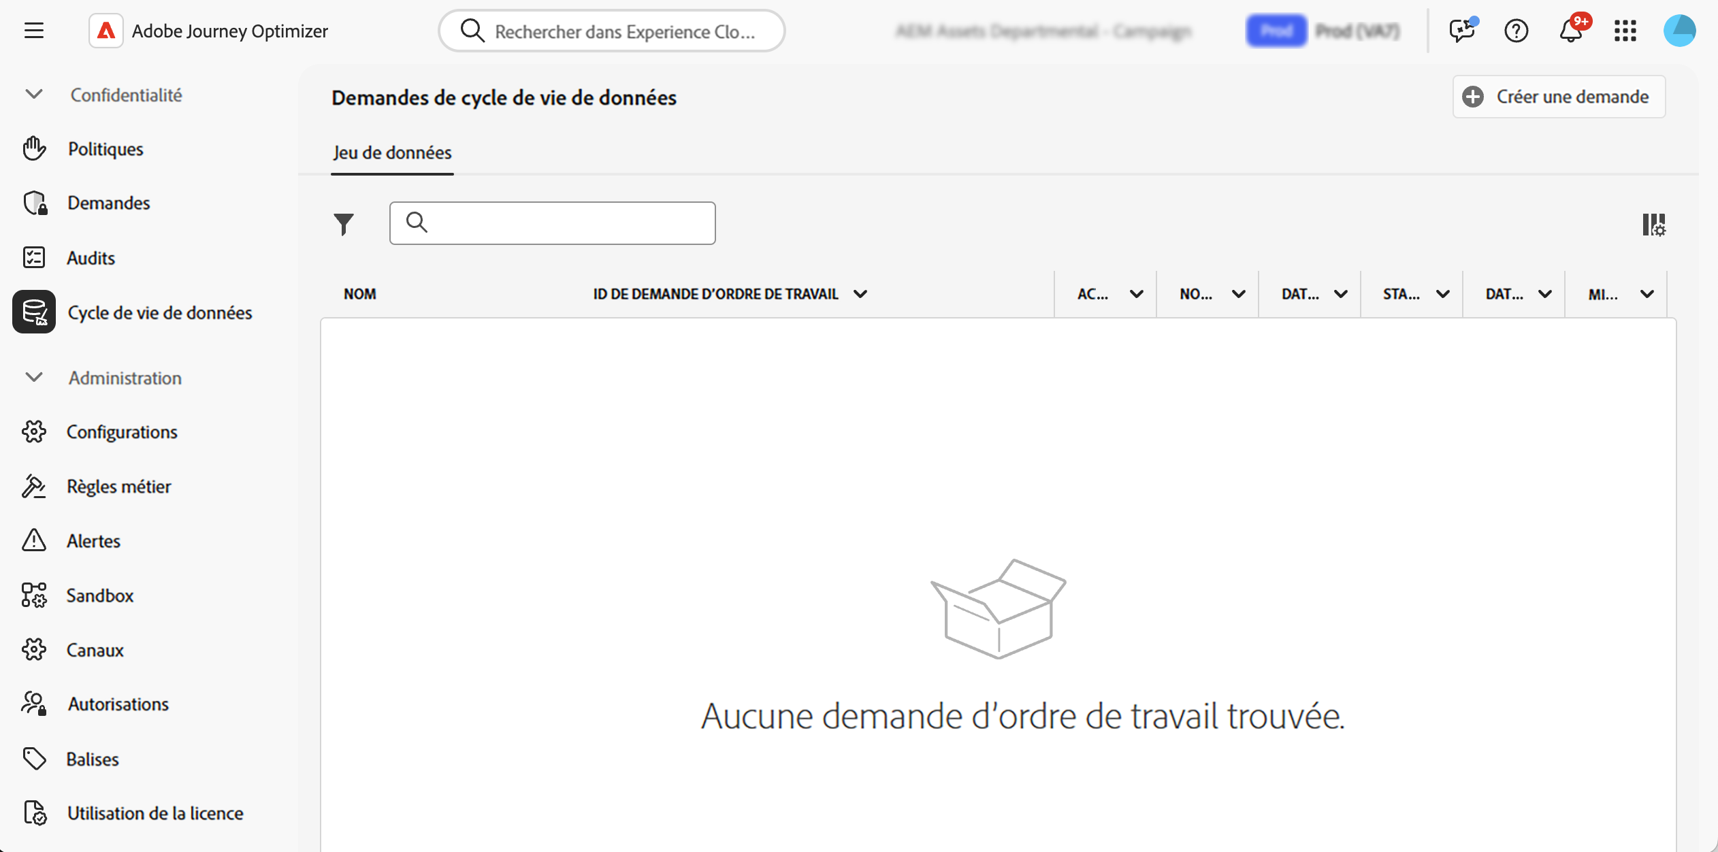Open the feedback chat icon
Viewport: 1718px width, 852px height.
pyautogui.click(x=1461, y=31)
